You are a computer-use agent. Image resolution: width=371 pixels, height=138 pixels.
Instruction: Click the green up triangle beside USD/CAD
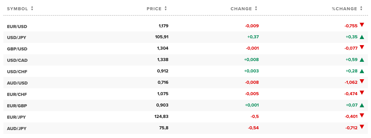pyautogui.click(x=362, y=60)
